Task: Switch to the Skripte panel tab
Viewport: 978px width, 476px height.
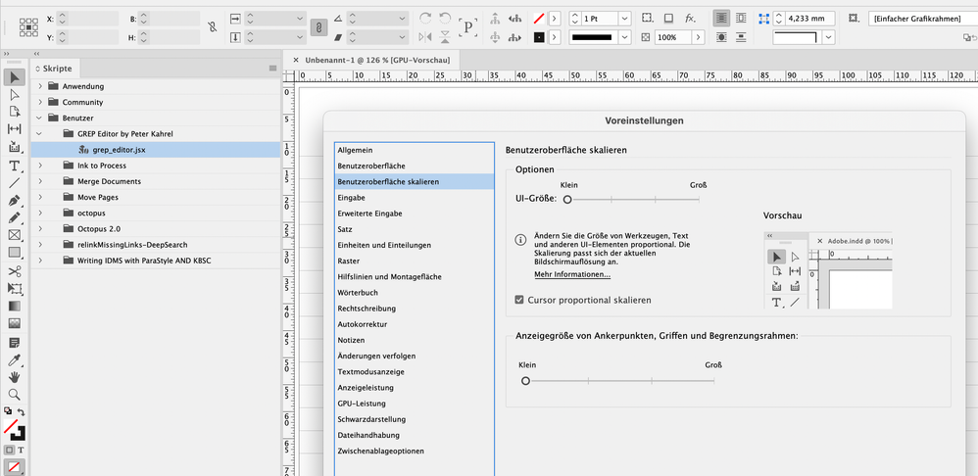Action: [57, 69]
